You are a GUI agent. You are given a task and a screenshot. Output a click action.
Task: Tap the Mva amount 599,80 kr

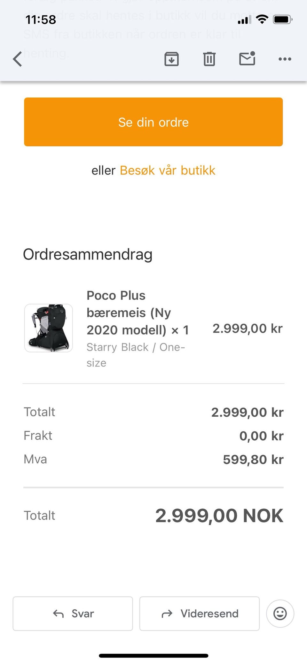[253, 459]
